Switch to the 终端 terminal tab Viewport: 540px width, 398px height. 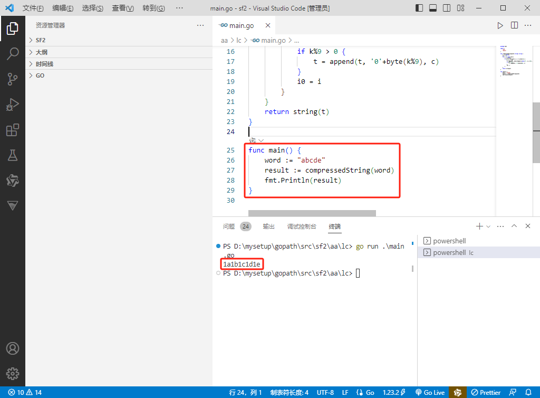tap(334, 226)
